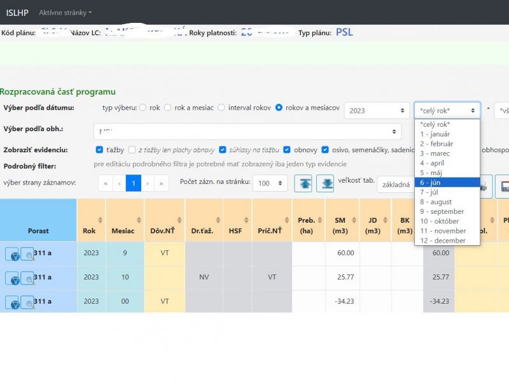
Task: Sort table by Rok column arrows
Action: pyautogui.click(x=100, y=220)
